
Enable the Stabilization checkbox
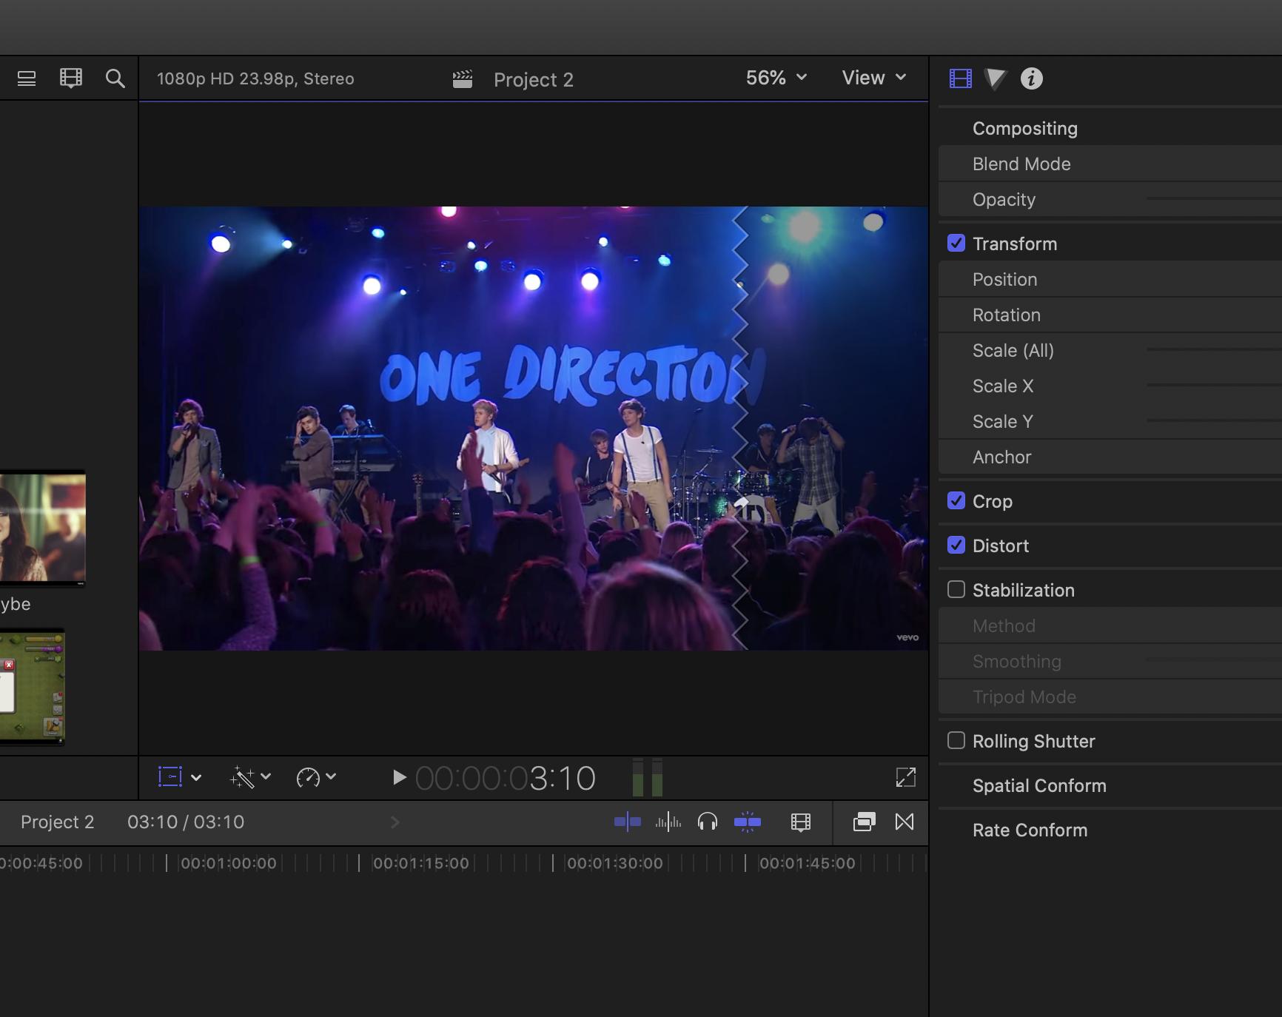(956, 590)
